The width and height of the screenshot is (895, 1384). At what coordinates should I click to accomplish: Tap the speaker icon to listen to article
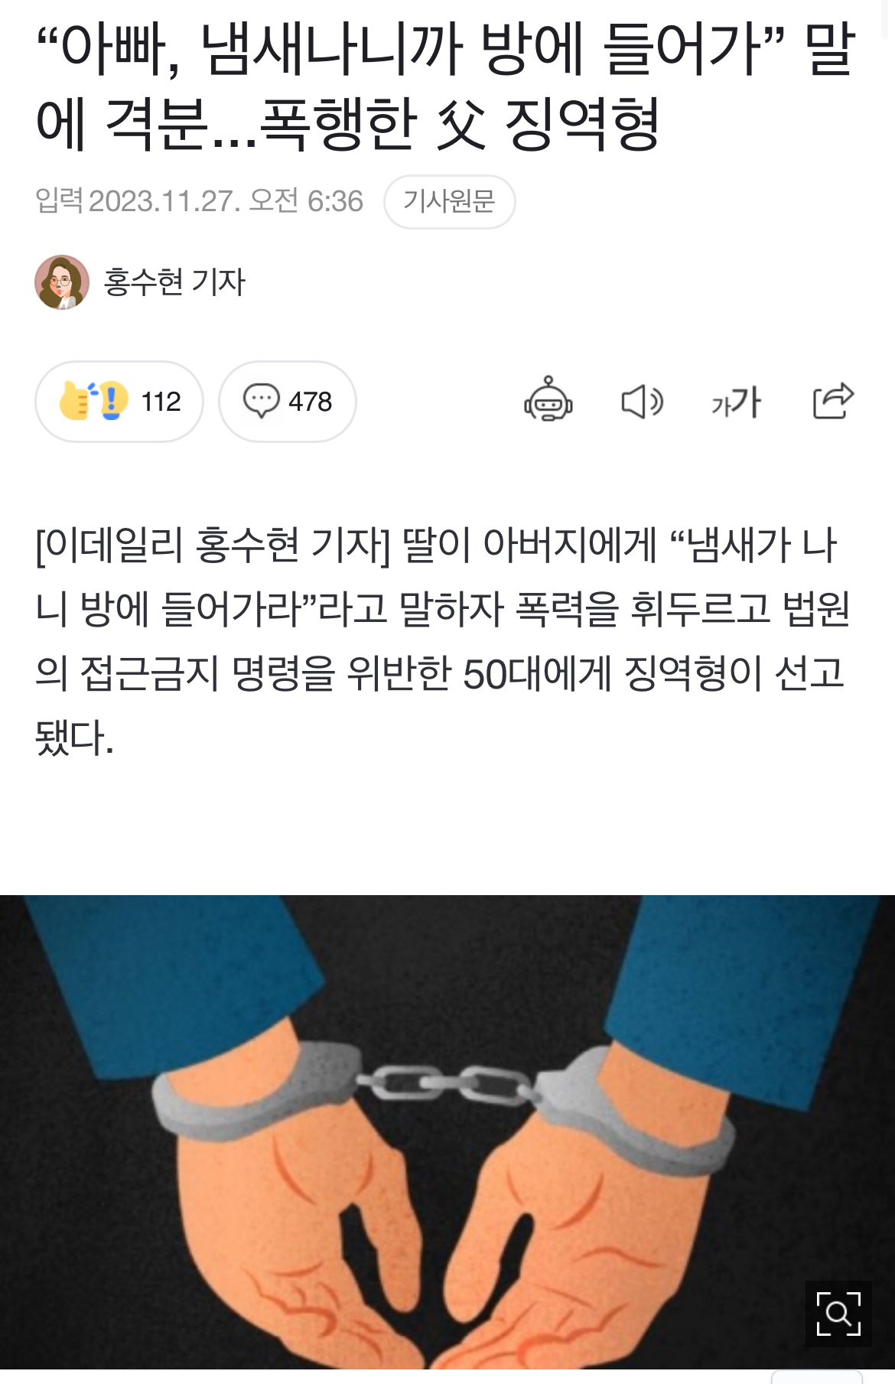[642, 401]
